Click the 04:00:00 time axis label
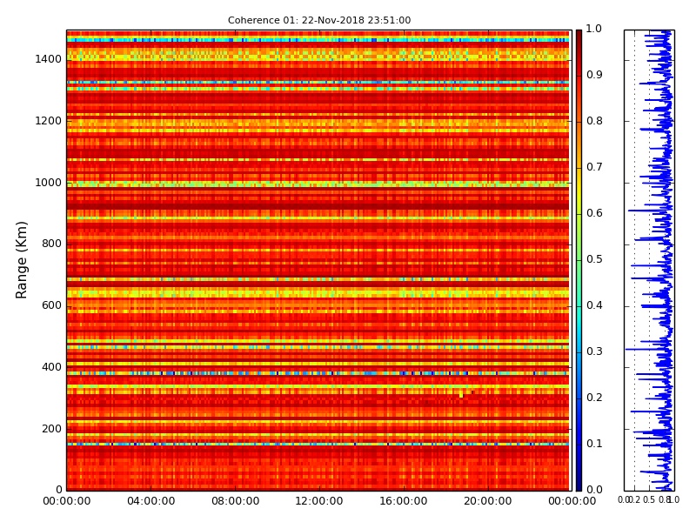Viewport: 696px width, 522px height. click(x=151, y=501)
